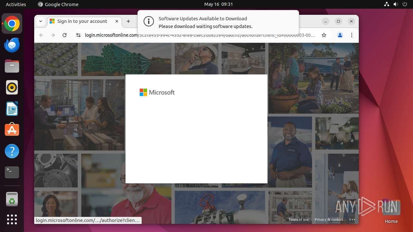Launch Thunderbird mail from the dock
The width and height of the screenshot is (413, 232).
(12, 45)
